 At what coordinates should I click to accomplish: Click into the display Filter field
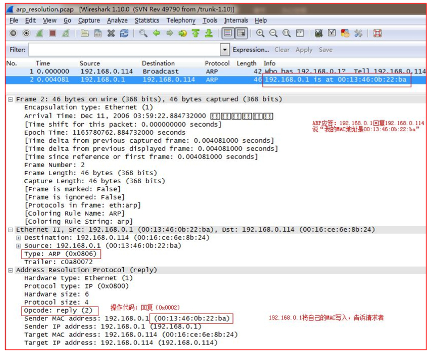tap(125, 50)
